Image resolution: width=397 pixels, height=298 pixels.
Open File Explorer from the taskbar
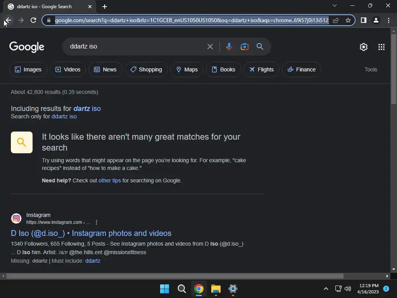216,289
